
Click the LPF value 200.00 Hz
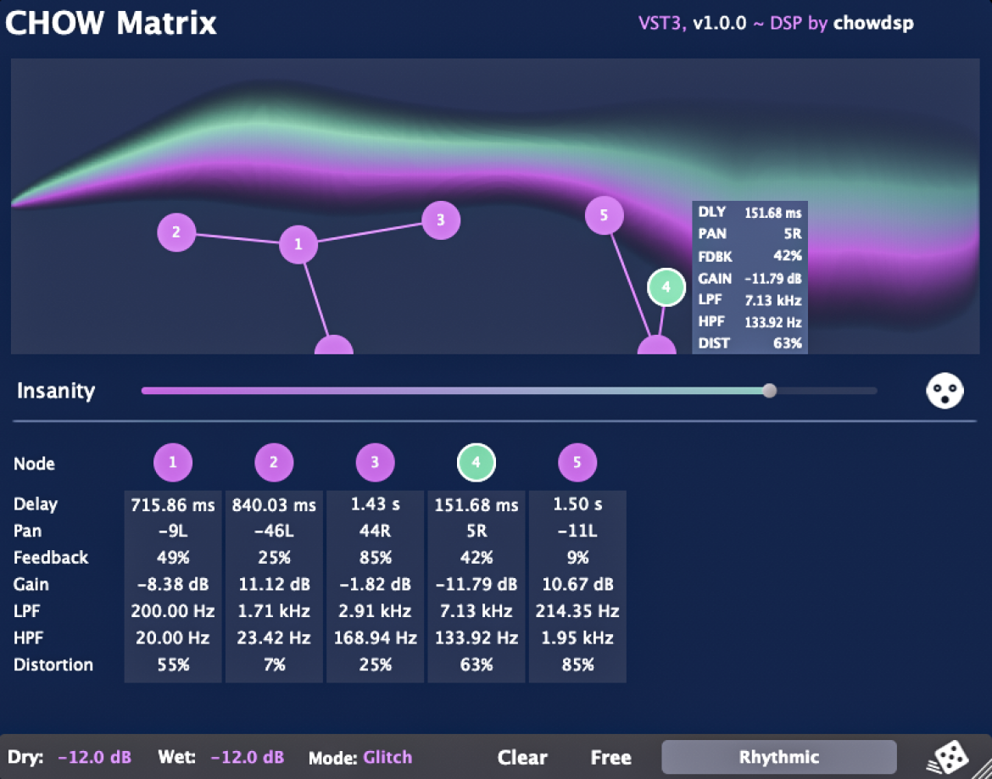click(173, 611)
